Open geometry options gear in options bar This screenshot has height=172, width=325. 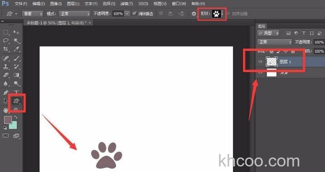click(194, 14)
